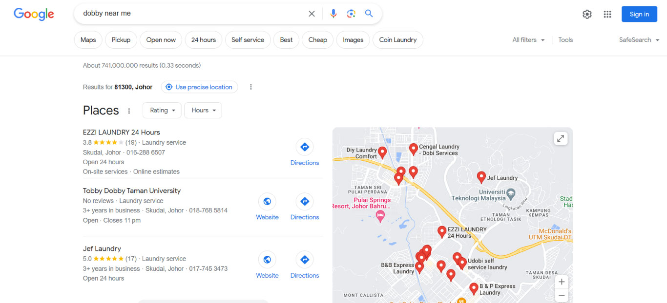
Task: Select the Best filter chip
Action: pyautogui.click(x=287, y=40)
